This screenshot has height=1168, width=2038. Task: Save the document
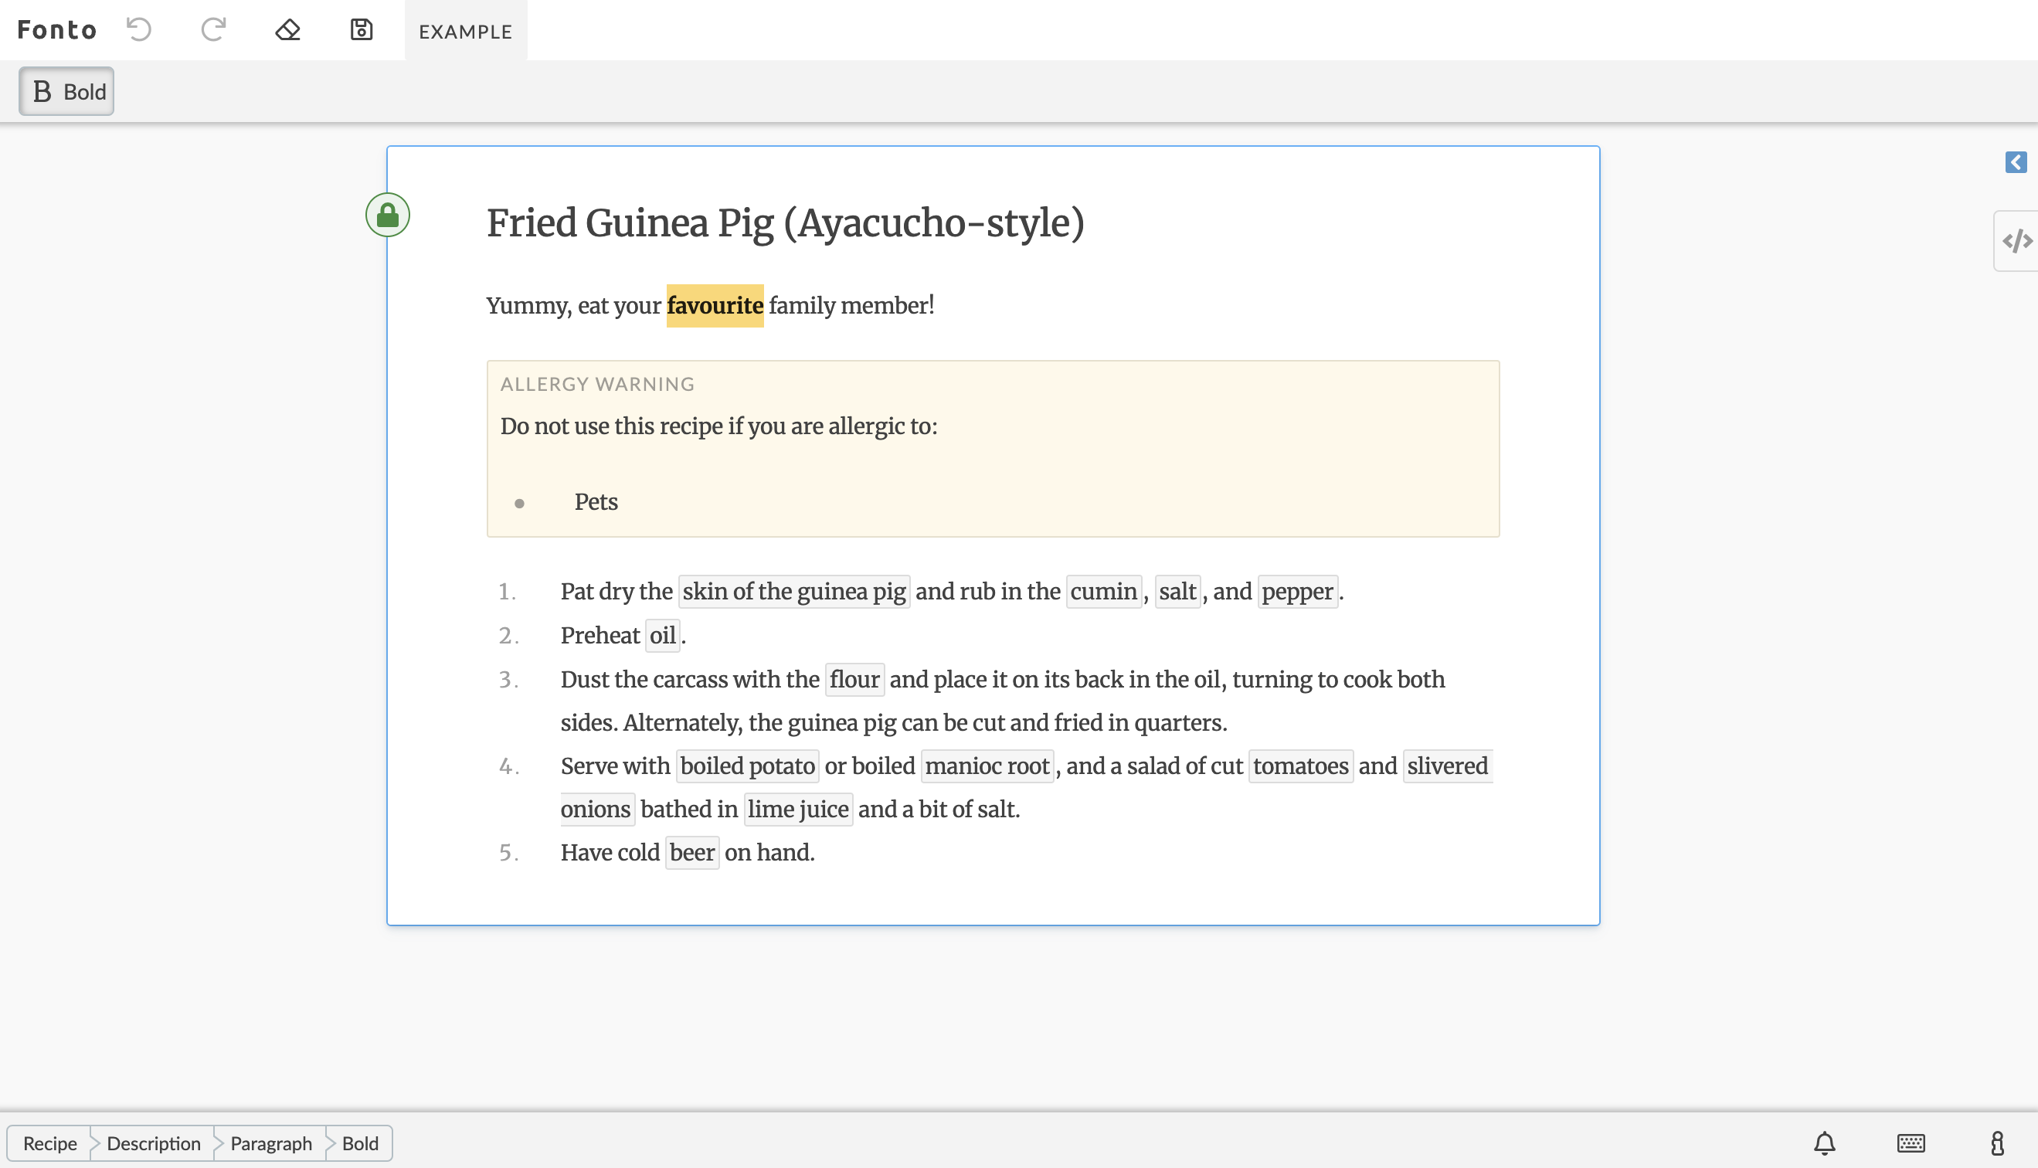coord(361,29)
